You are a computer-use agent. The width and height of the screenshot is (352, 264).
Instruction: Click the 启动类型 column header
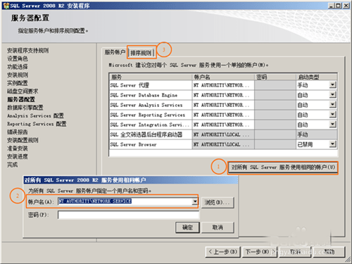[x=317, y=77]
